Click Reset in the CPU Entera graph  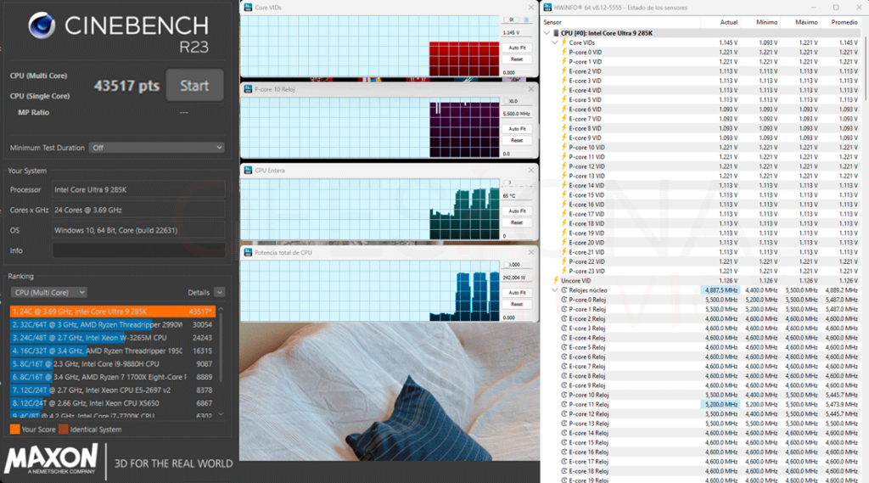(517, 222)
